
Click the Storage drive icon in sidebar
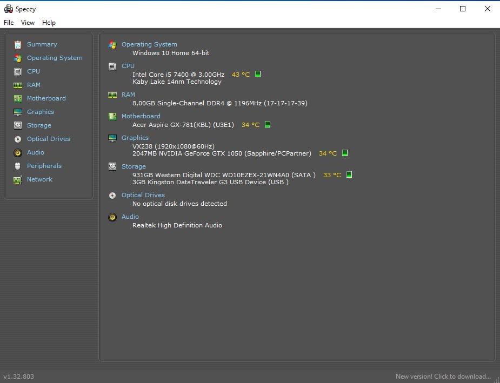[x=18, y=125]
